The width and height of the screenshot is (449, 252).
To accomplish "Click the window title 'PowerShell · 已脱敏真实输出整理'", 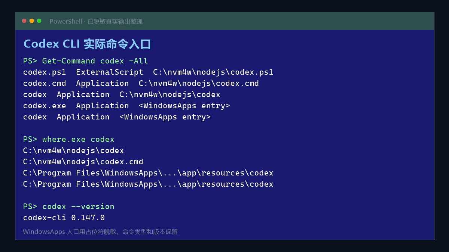I will pyautogui.click(x=96, y=22).
